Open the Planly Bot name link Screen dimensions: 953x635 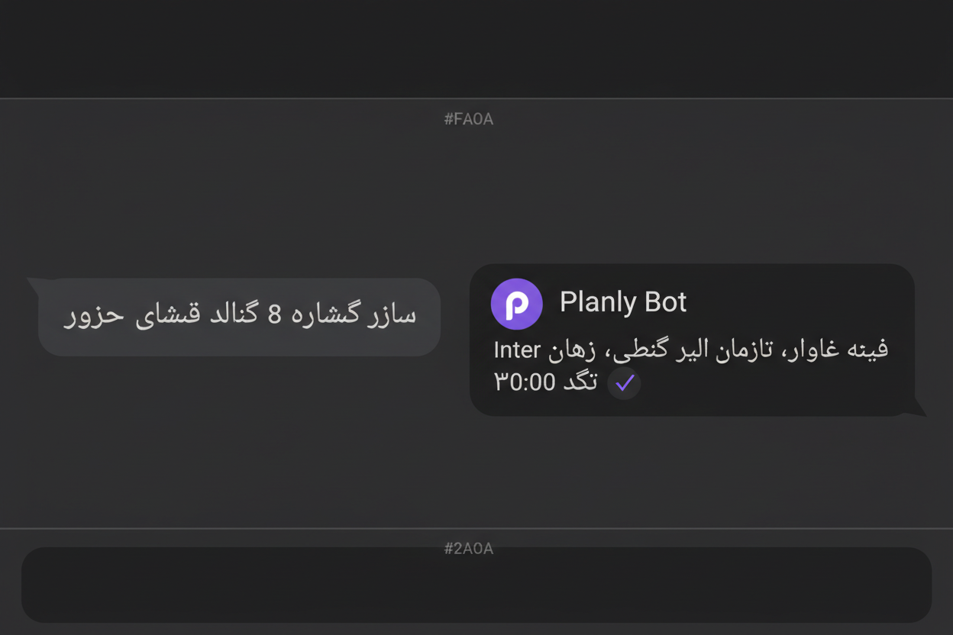624,301
